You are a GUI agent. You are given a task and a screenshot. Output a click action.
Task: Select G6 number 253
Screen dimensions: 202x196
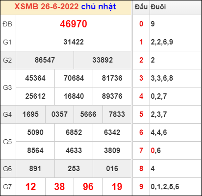74,169
